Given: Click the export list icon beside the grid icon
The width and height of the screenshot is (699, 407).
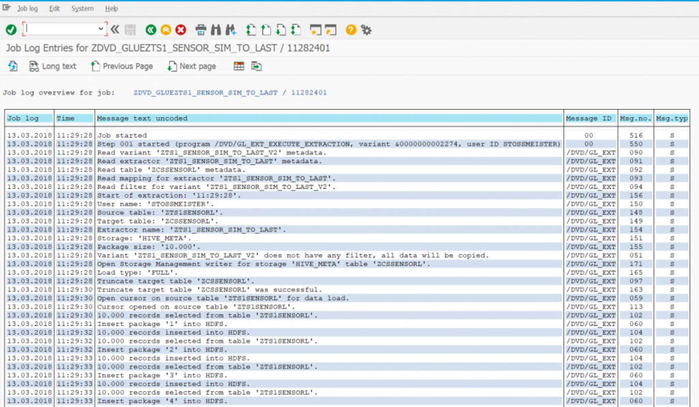Looking at the screenshot, I should click(x=257, y=66).
